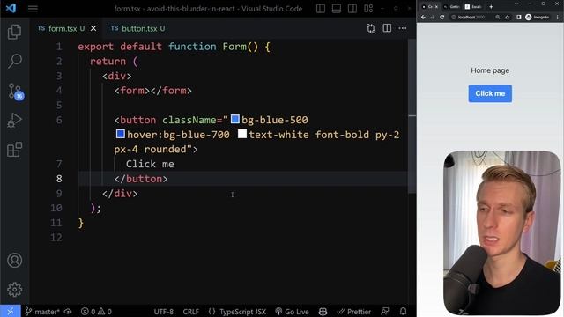
Task: Click line number 8 in the gutter
Action: pyautogui.click(x=59, y=179)
